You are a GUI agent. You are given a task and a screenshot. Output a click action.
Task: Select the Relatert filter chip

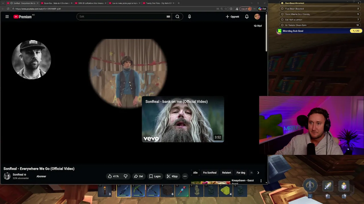tap(227, 173)
